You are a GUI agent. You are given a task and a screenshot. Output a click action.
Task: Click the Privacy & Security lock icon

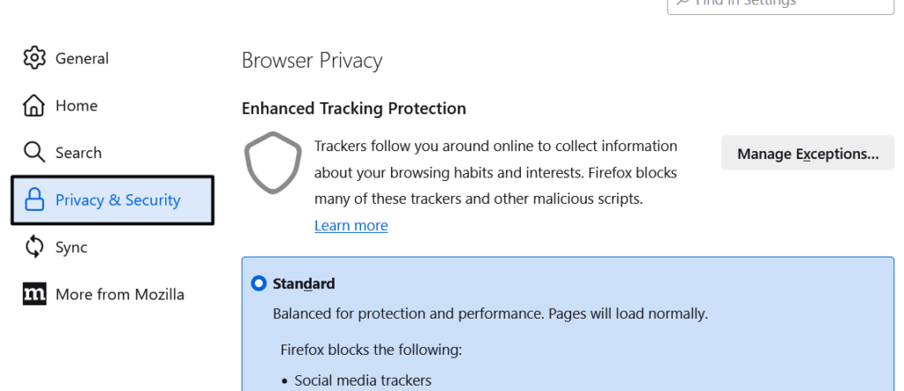[34, 200]
